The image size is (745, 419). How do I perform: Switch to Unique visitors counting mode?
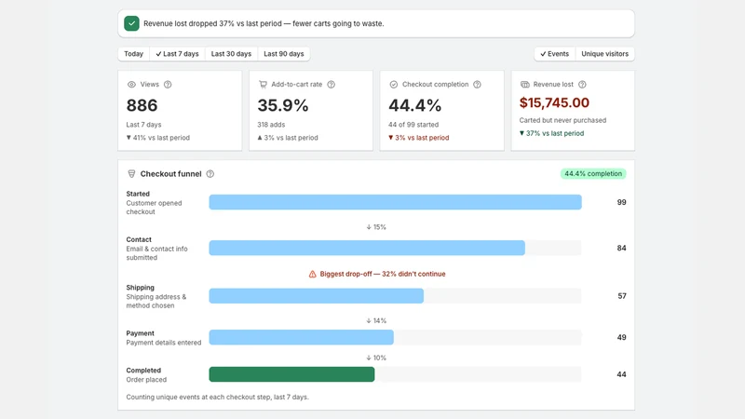point(604,54)
